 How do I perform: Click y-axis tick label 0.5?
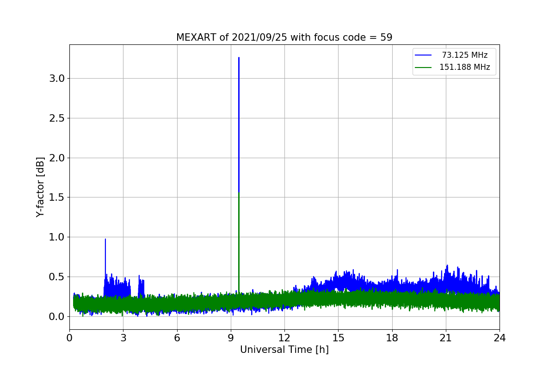click(57, 277)
